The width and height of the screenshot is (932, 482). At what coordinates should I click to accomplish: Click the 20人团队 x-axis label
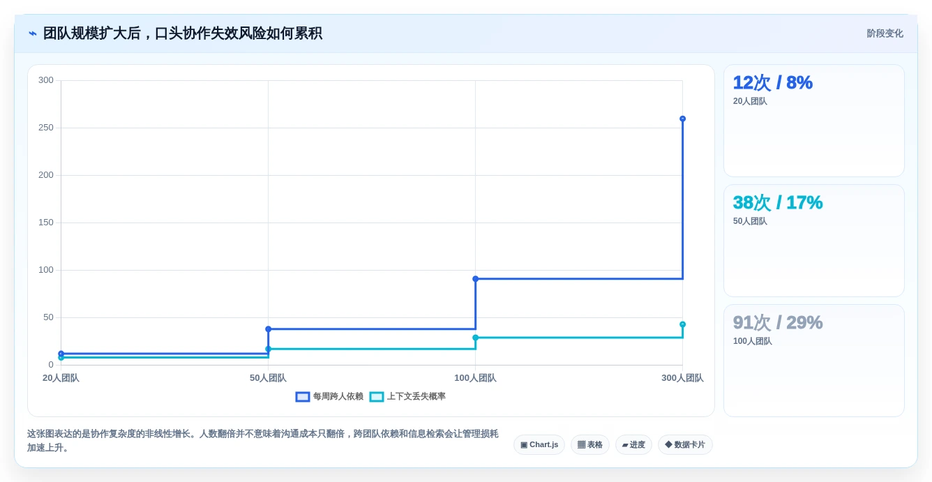pos(61,378)
